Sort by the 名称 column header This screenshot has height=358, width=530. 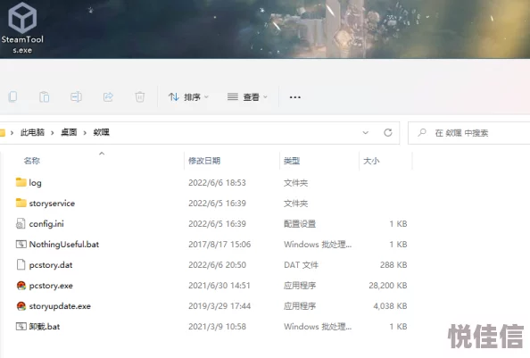click(32, 161)
